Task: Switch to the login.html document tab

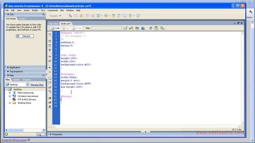Action: click(53, 24)
